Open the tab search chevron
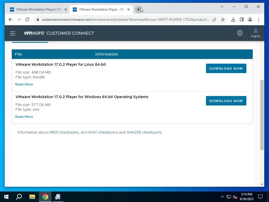Image resolution: width=269 pixels, height=202 pixels. 222,7
